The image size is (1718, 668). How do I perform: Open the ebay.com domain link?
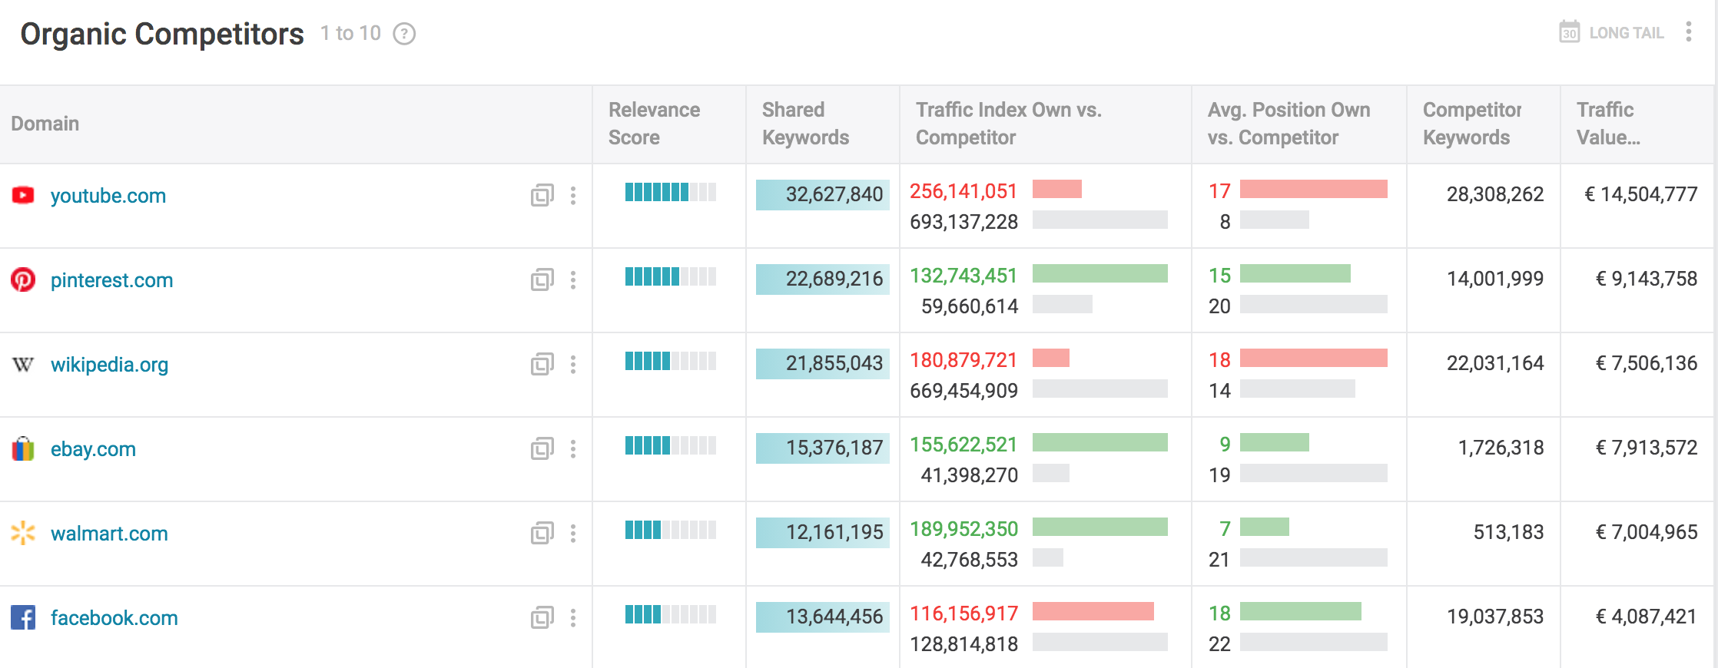click(93, 449)
